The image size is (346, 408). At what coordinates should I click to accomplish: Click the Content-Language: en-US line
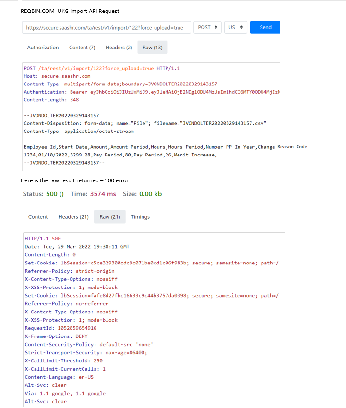pyautogui.click(x=59, y=377)
